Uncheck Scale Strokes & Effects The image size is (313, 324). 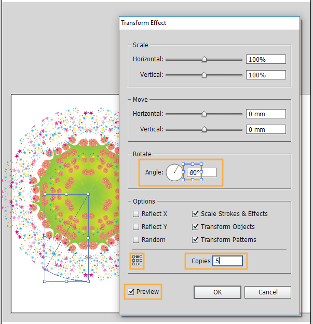(195, 213)
